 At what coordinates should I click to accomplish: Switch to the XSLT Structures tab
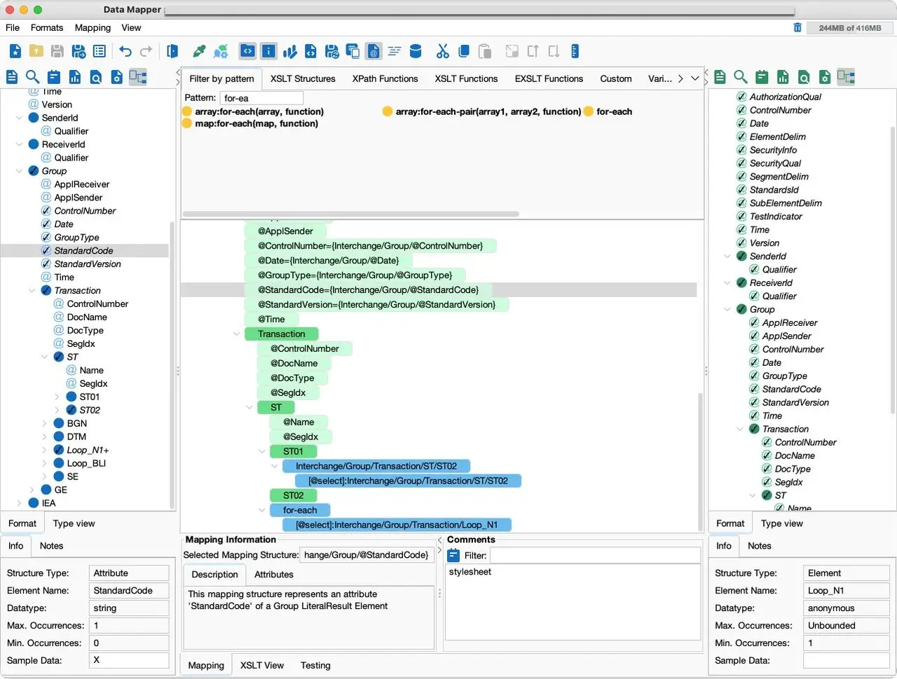(x=303, y=78)
